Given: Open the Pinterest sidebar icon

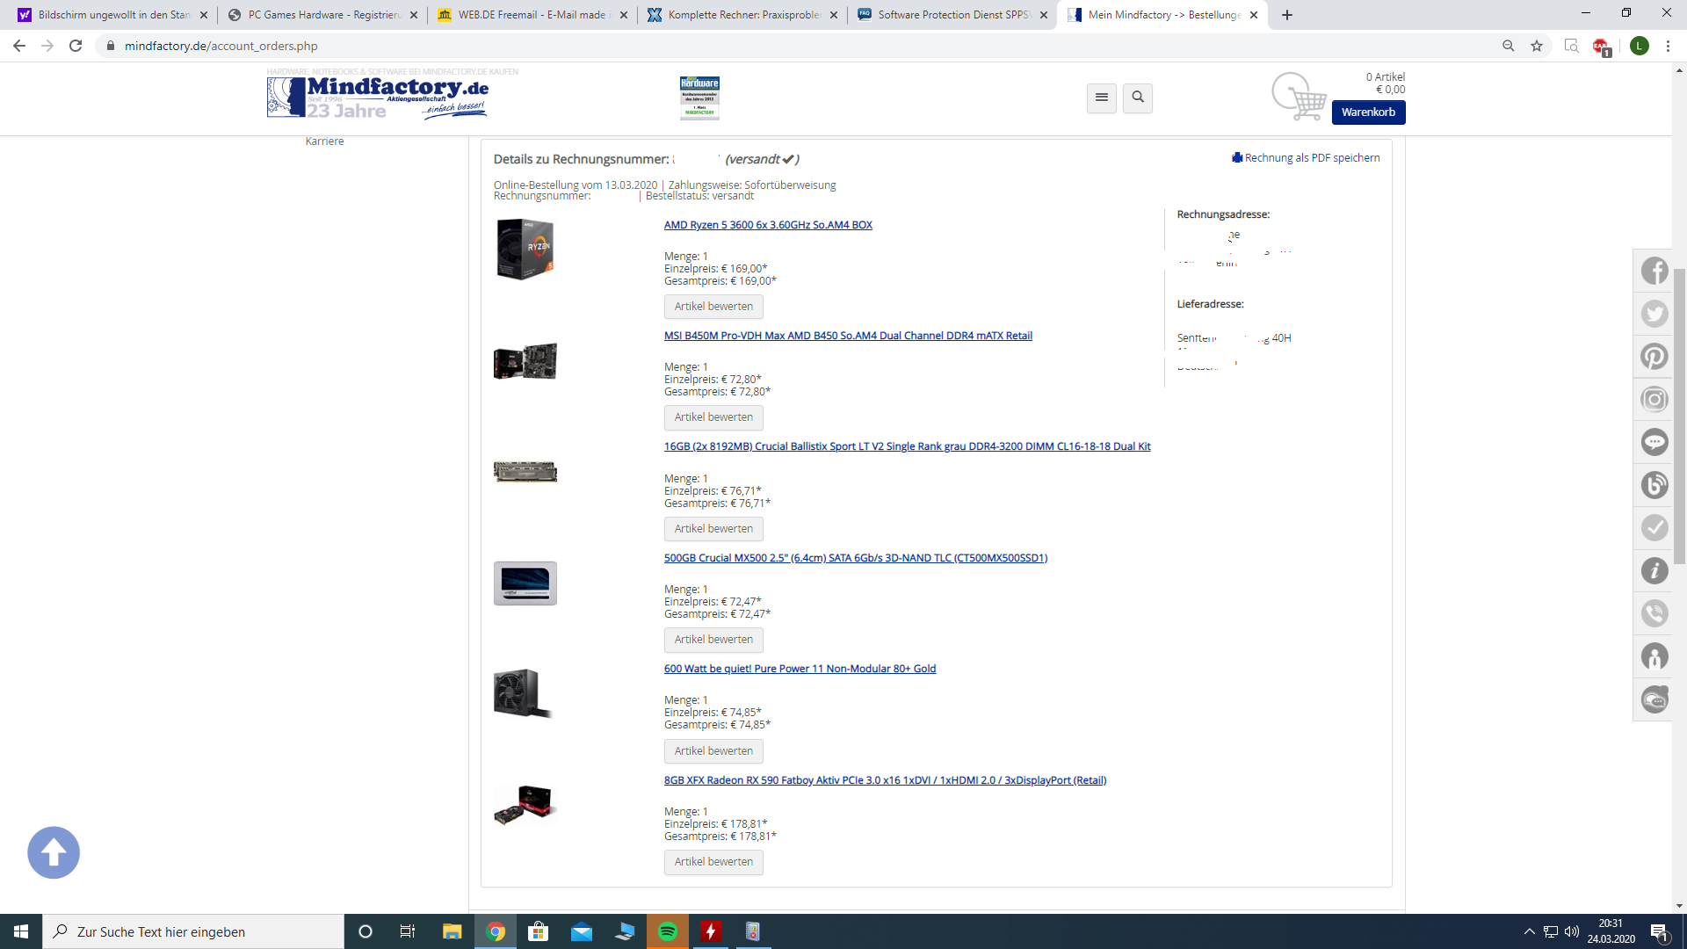Looking at the screenshot, I should 1654,357.
